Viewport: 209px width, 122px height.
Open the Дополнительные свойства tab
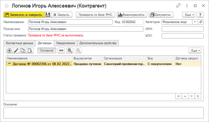point(98,43)
